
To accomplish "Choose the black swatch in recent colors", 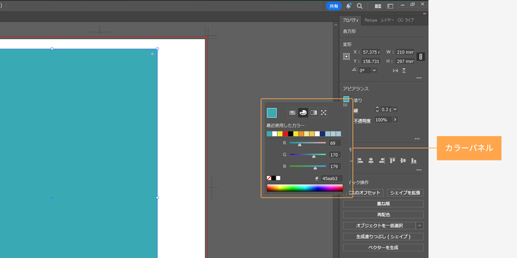I will pos(290,134).
